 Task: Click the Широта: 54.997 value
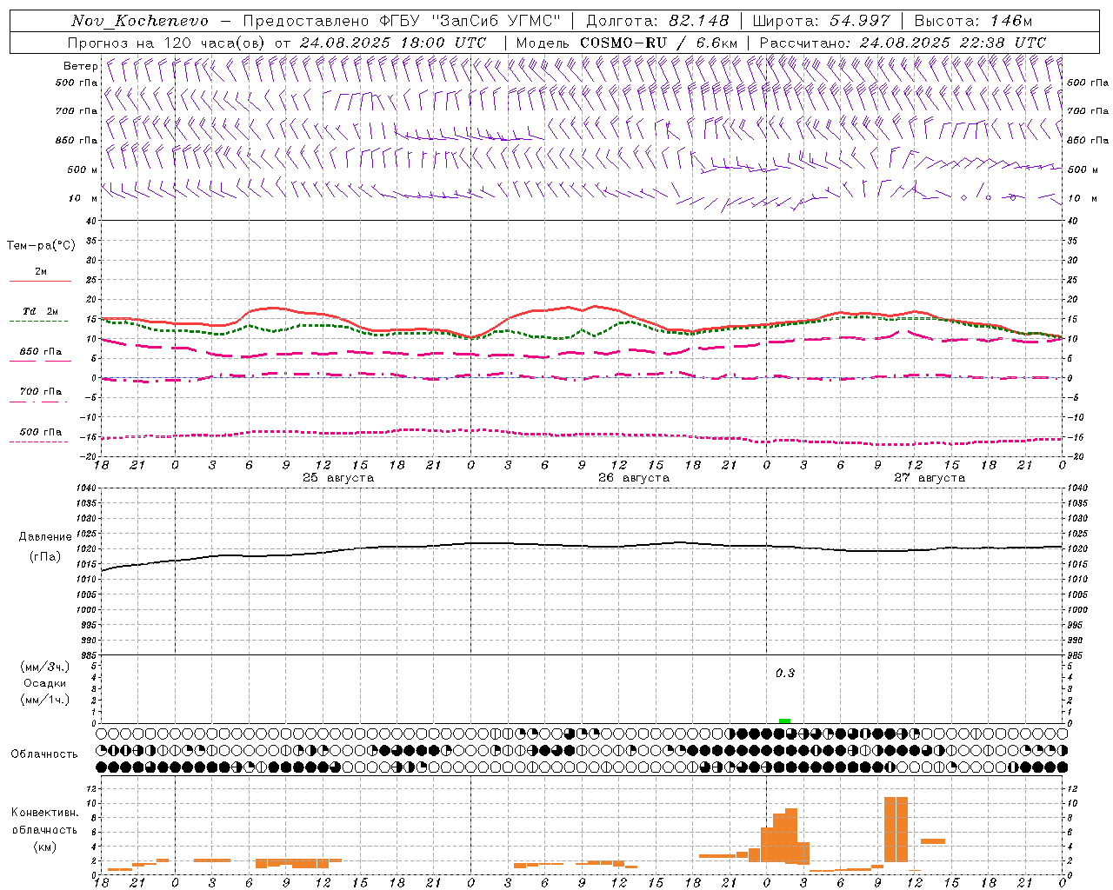(821, 21)
